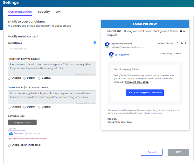
Task: Select Default option for Overdue Note
Action: 24,107
